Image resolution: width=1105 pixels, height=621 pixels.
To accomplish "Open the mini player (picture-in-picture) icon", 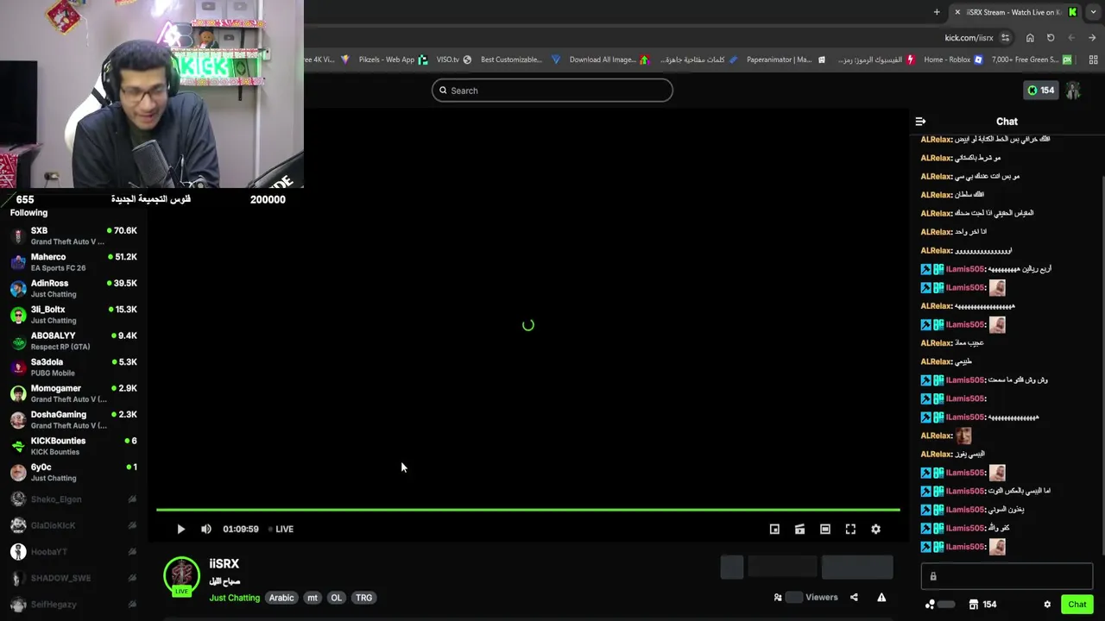I will [x=774, y=529].
